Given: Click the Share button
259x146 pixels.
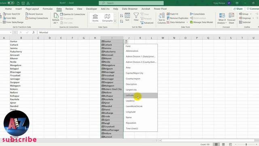Looking at the screenshot, I should [x=238, y=9].
